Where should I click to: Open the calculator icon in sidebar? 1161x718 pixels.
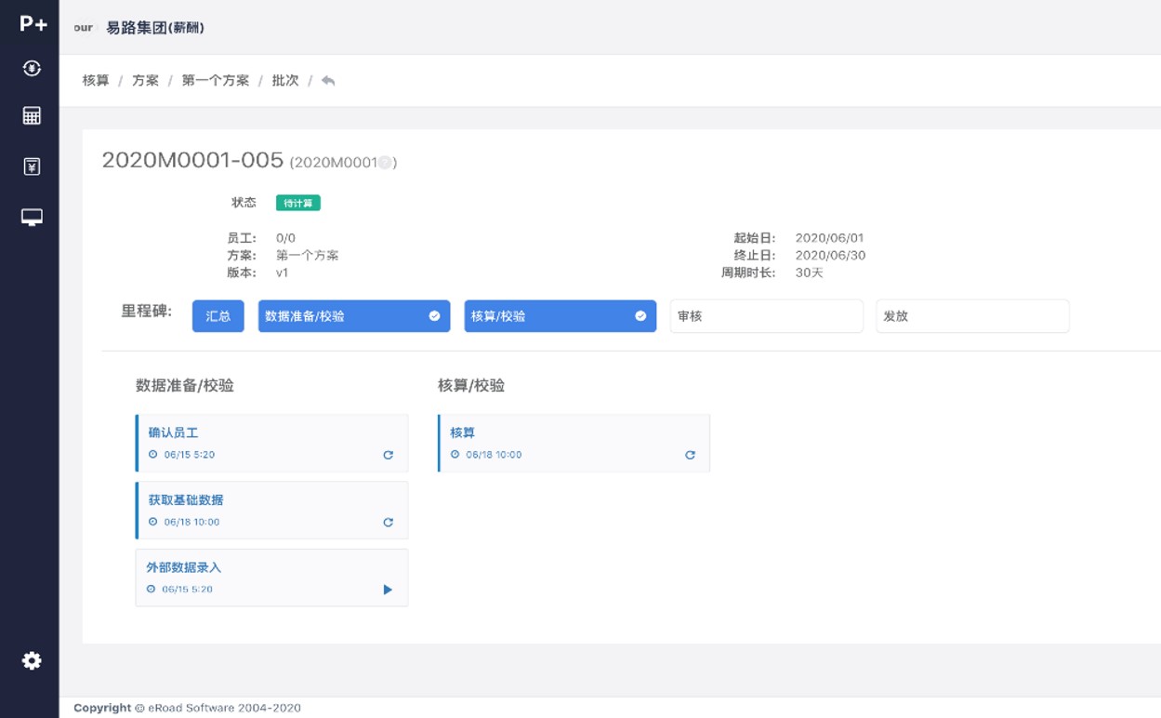pyautogui.click(x=32, y=116)
